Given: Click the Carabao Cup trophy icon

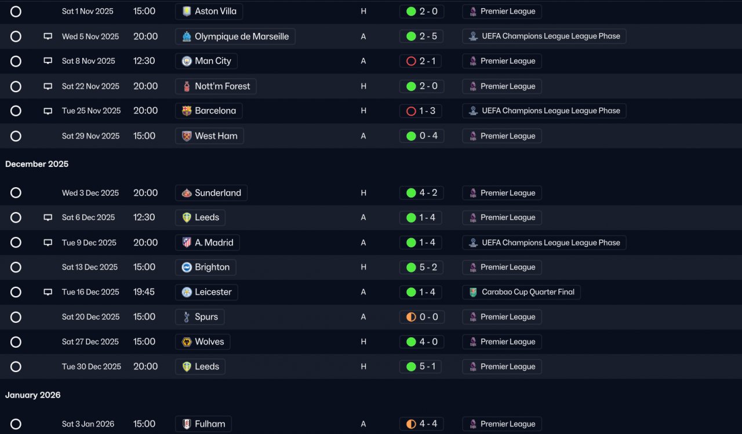Looking at the screenshot, I should tap(474, 292).
